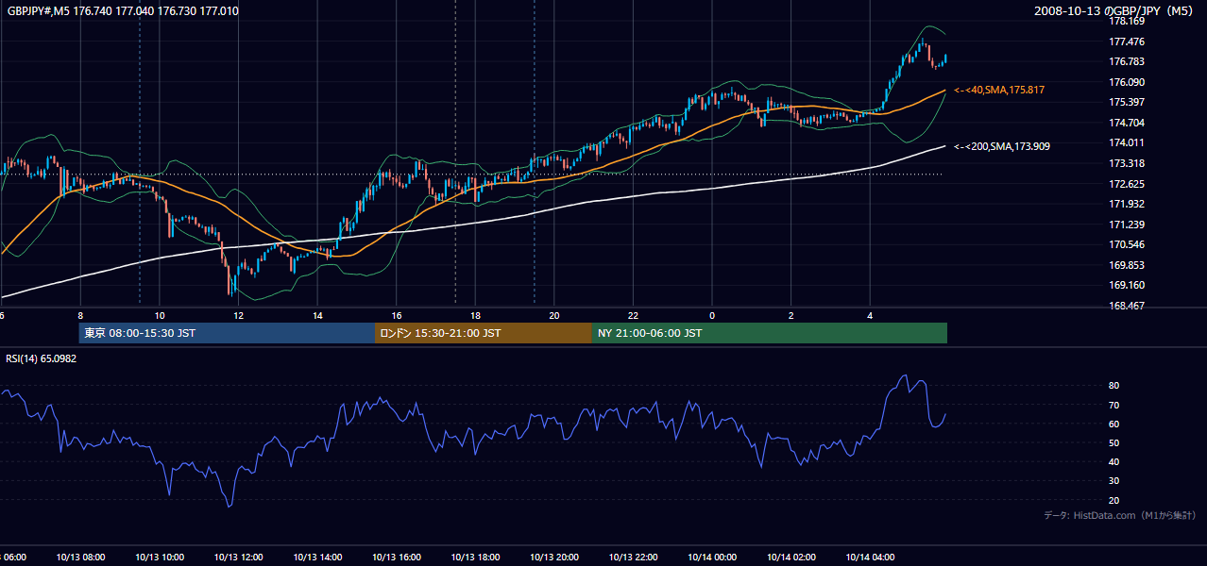Click hour 22 on the price chart axis

(x=633, y=315)
